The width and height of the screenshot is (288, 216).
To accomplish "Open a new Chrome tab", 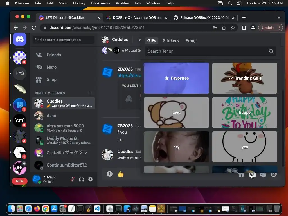I will (244, 18).
